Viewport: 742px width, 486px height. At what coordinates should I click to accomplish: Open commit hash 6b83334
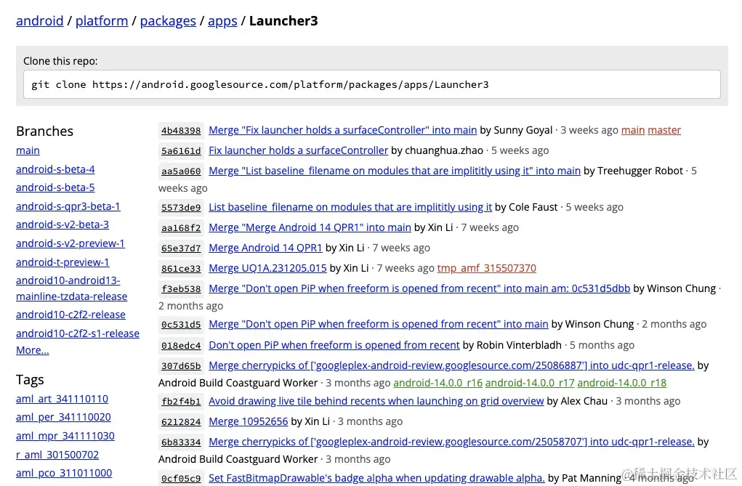181,442
